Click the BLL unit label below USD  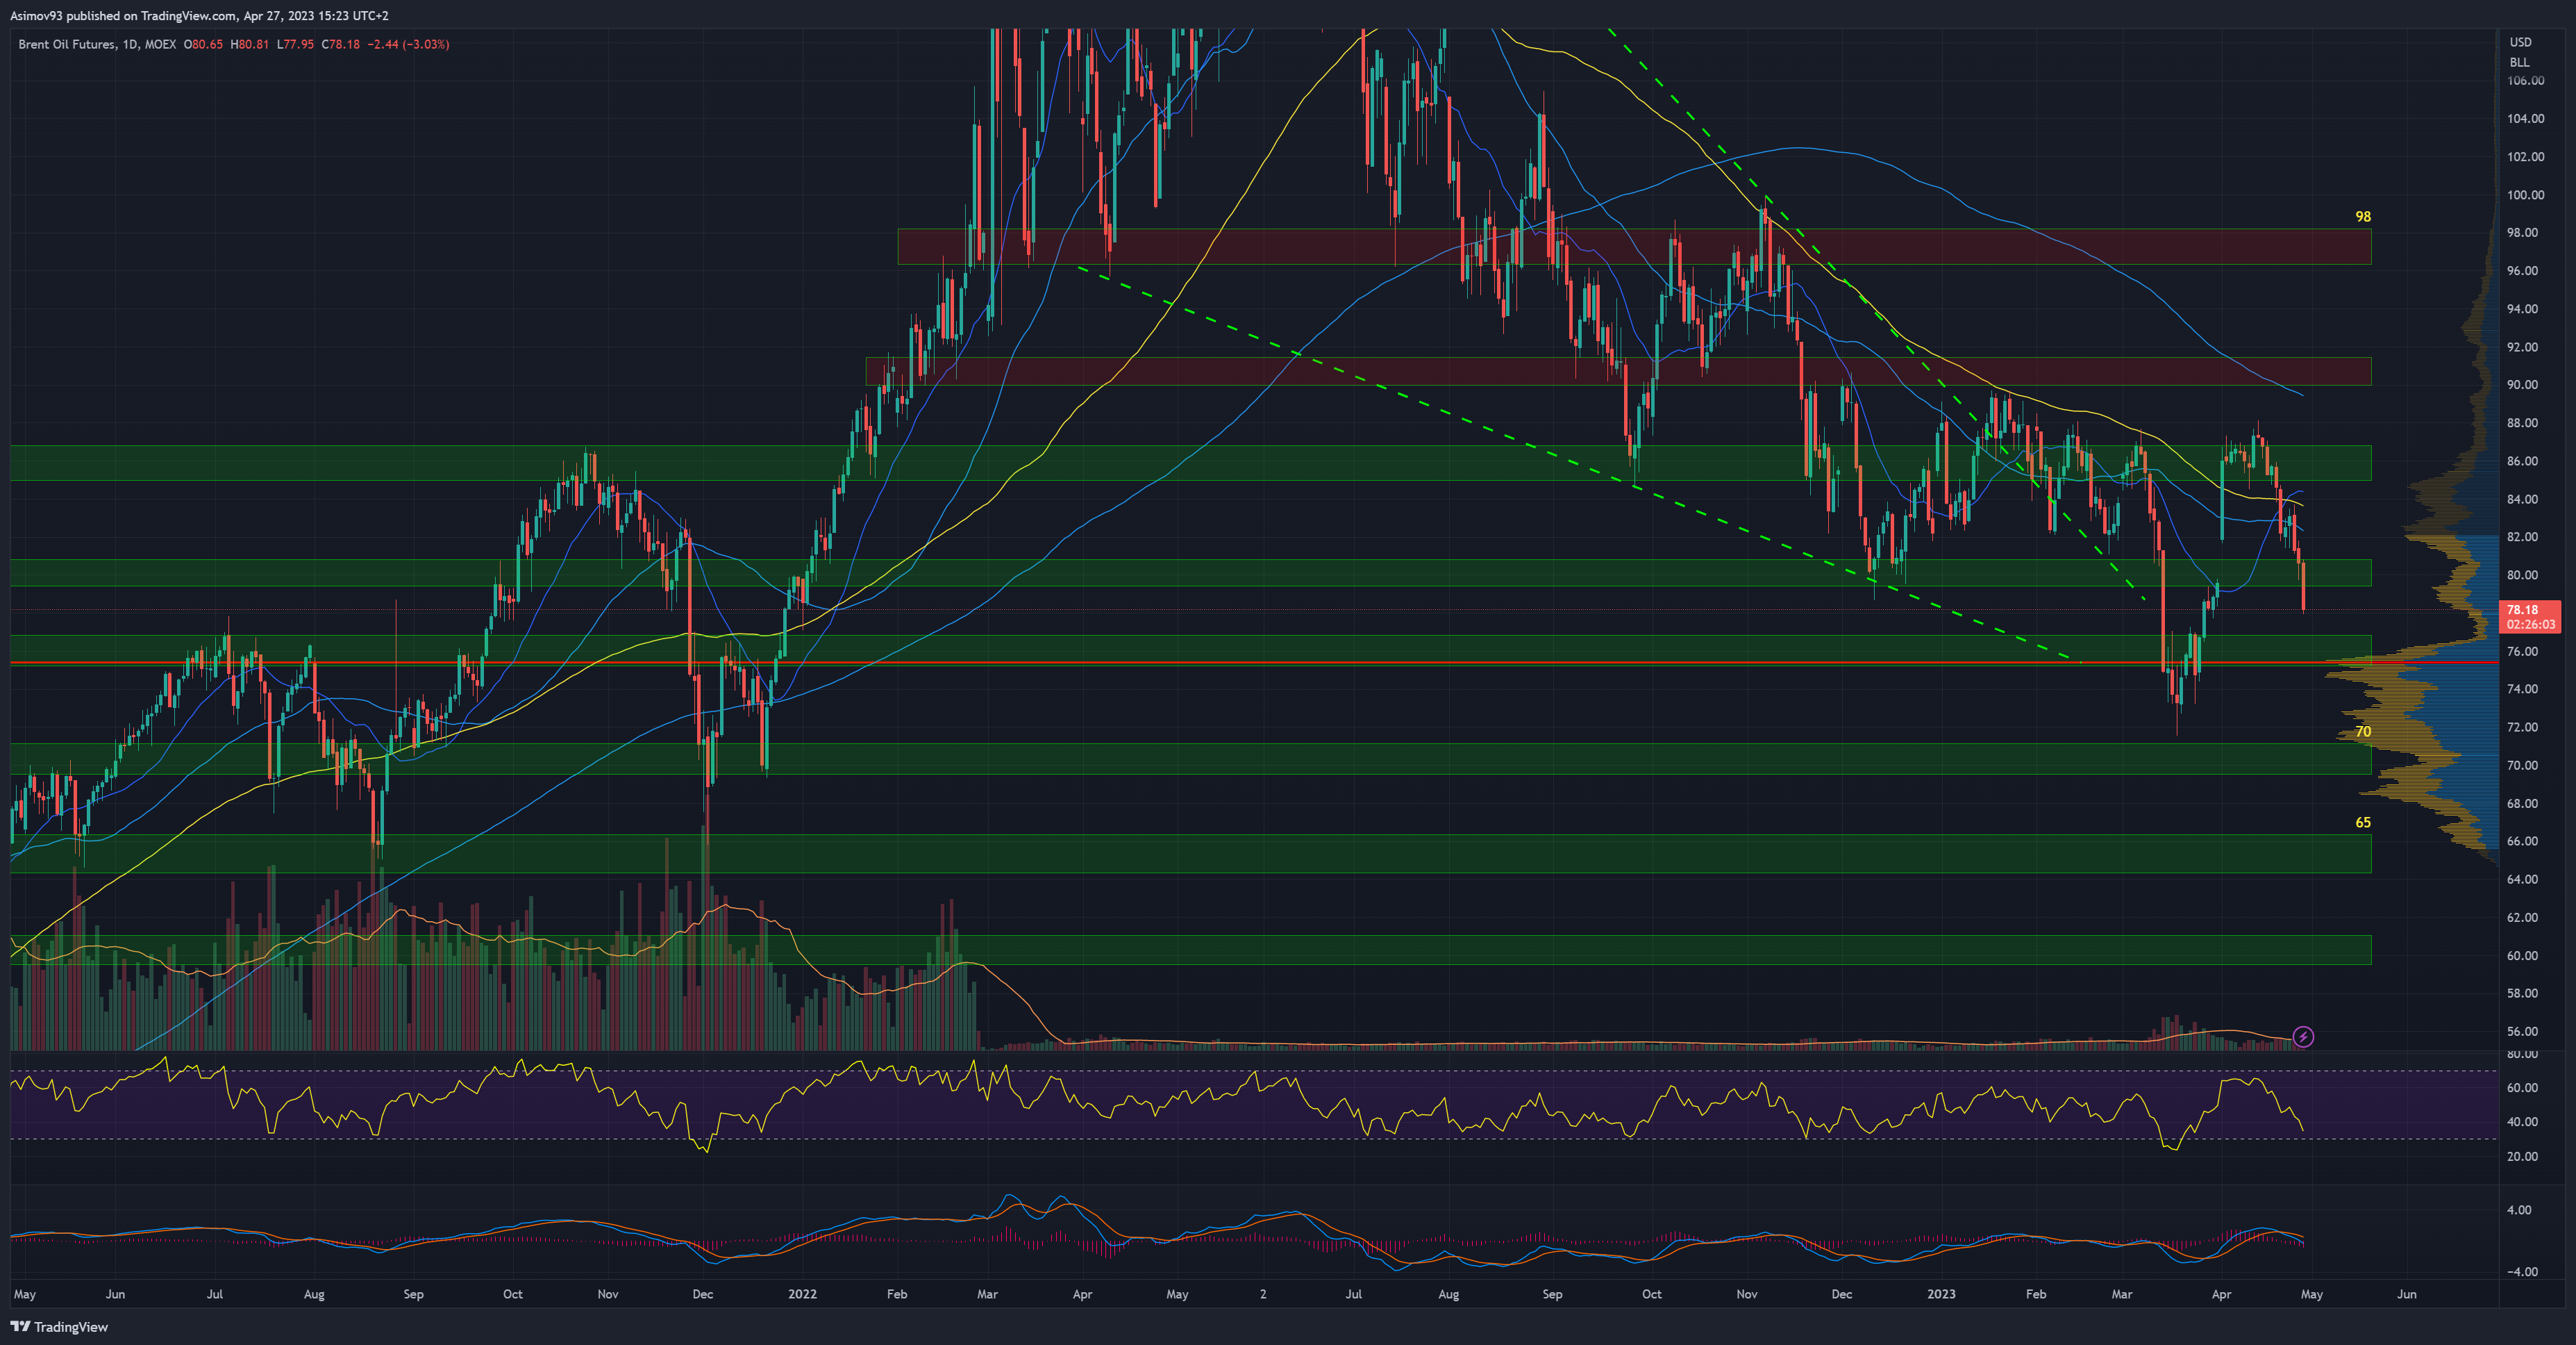pos(2519,62)
